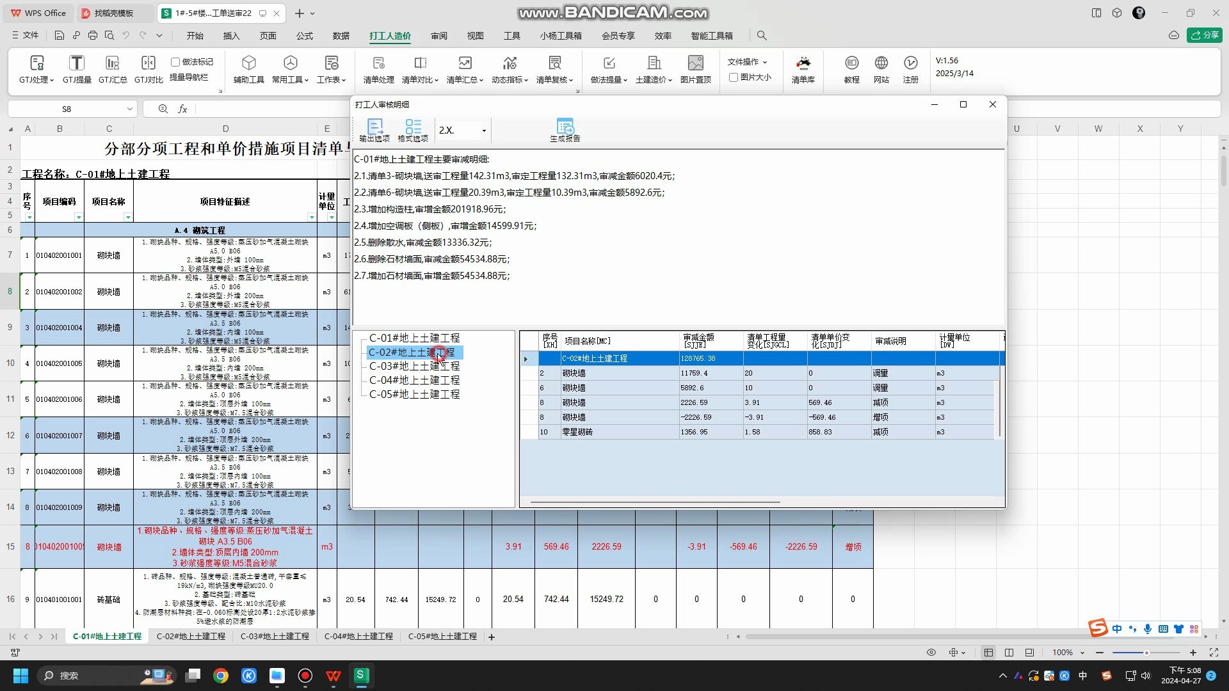Expand the 2.X. numbering combo box

click(x=484, y=131)
